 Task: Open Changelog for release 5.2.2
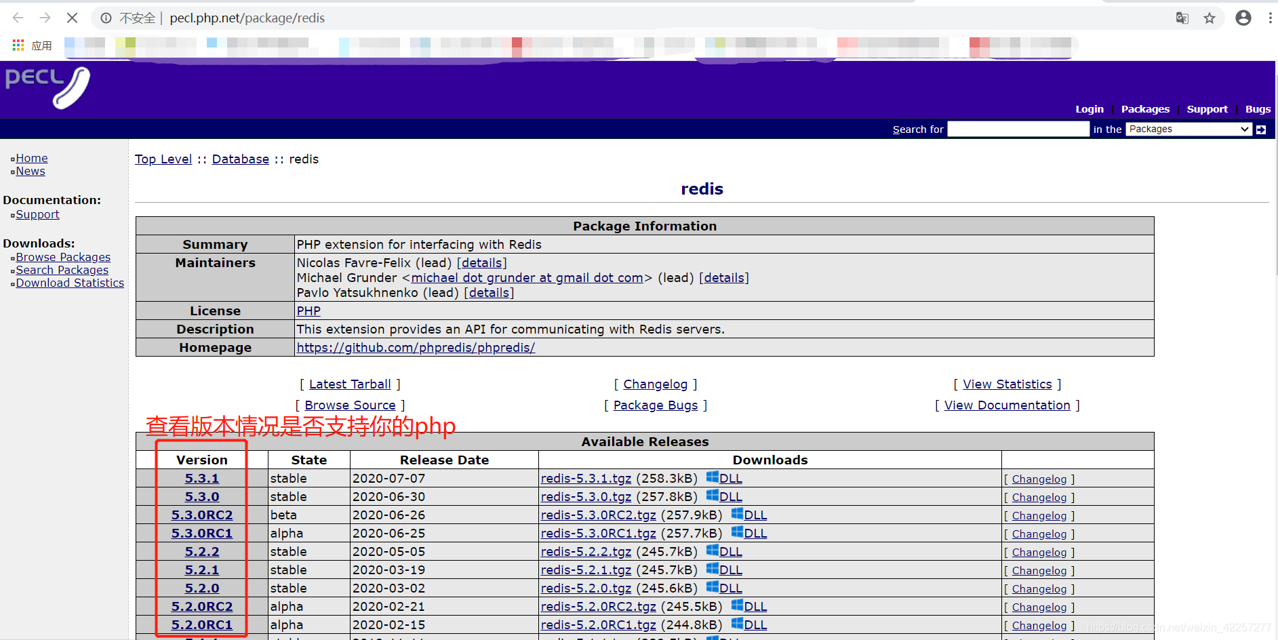(x=1039, y=552)
